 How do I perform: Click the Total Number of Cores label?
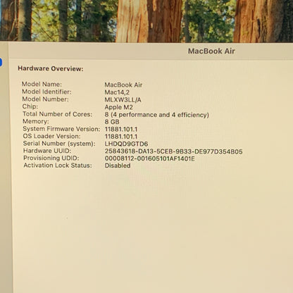click(58, 114)
